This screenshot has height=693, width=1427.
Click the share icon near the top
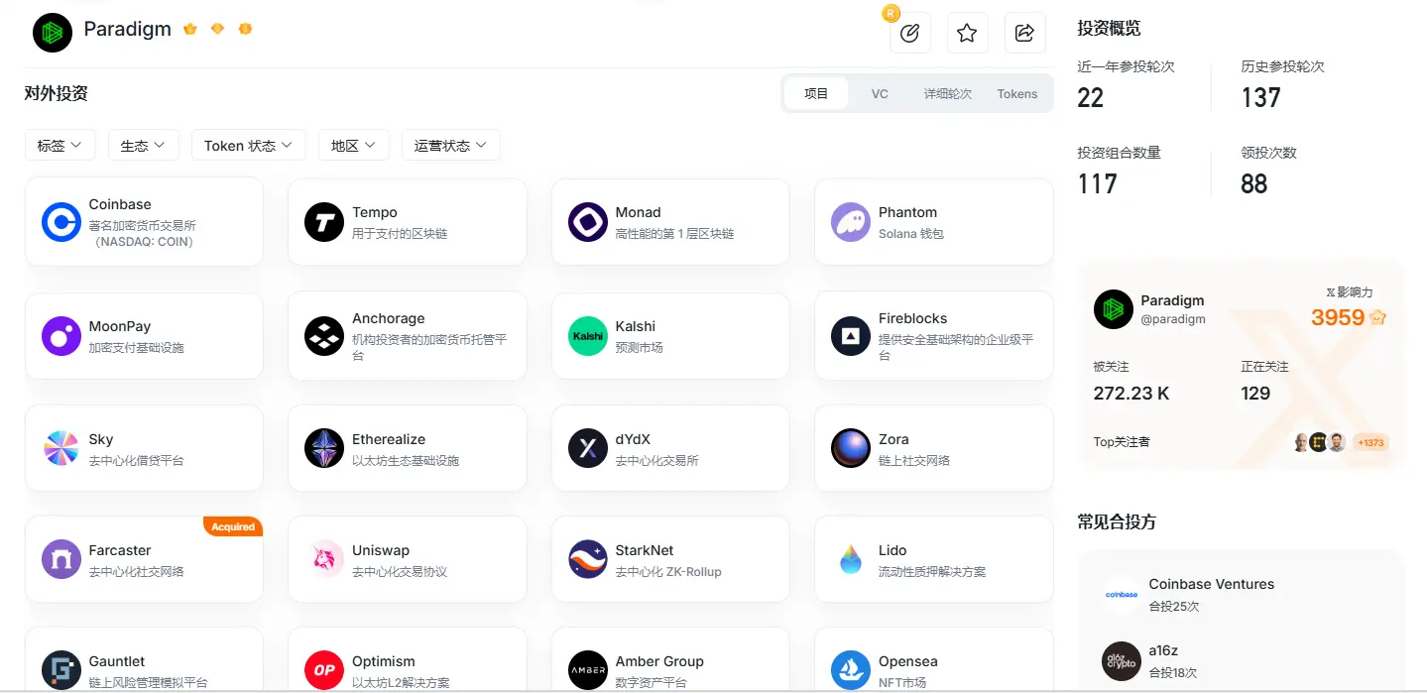[1024, 32]
